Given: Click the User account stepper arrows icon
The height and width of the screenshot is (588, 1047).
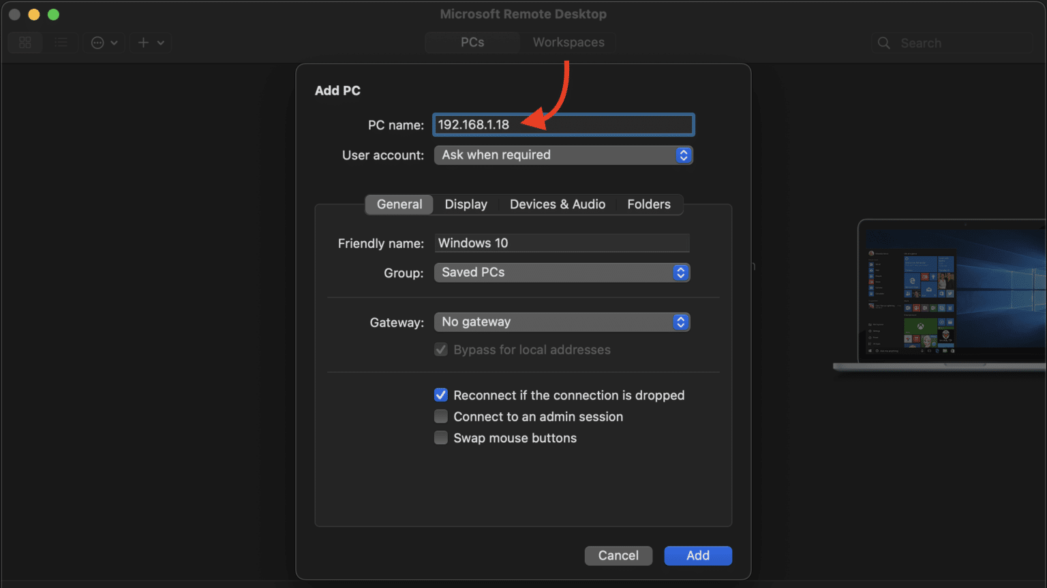Looking at the screenshot, I should coord(683,155).
